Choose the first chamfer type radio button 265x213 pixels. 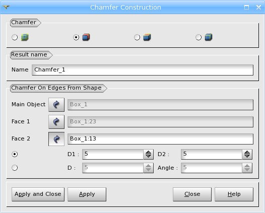[15, 37]
